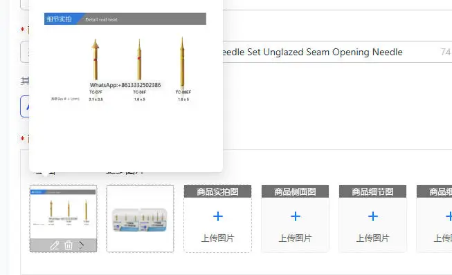
Task: Delete the first product image with trash icon
Action: [69, 245]
